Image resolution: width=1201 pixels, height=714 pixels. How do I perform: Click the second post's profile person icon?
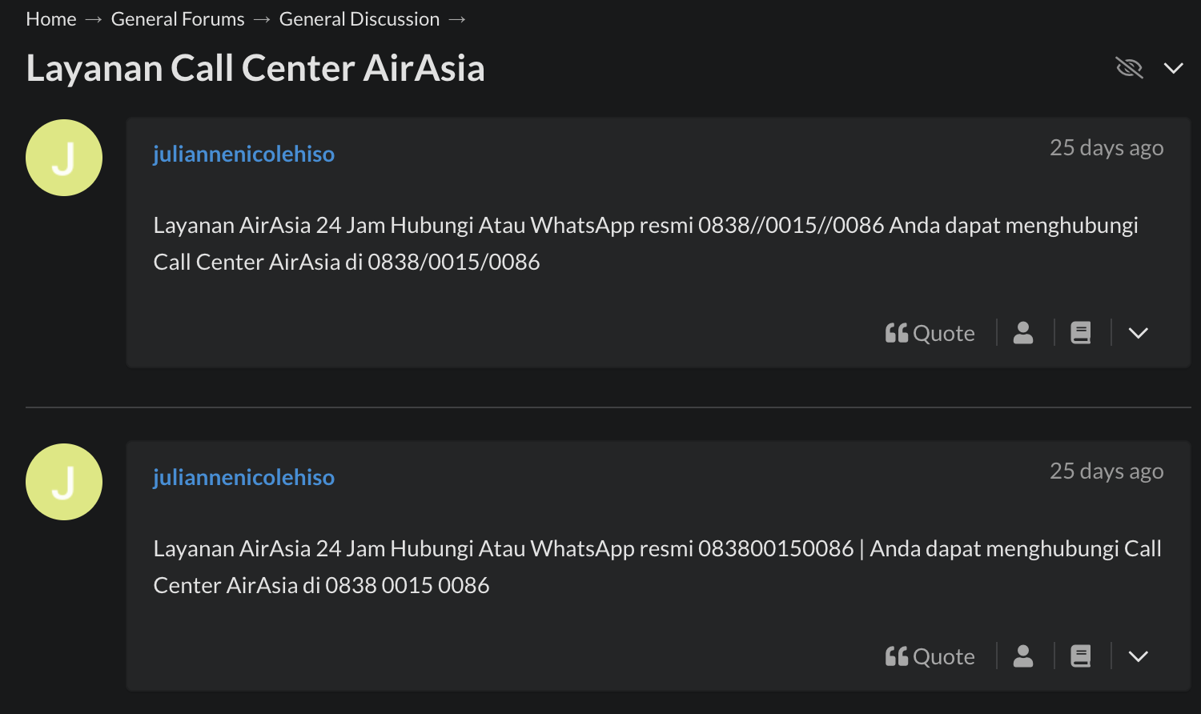1023,656
